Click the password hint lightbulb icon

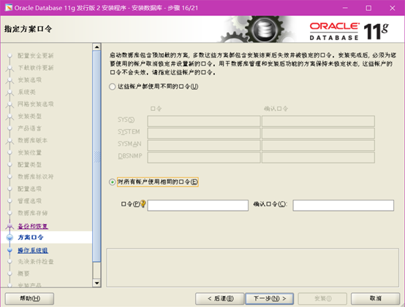coord(143,204)
